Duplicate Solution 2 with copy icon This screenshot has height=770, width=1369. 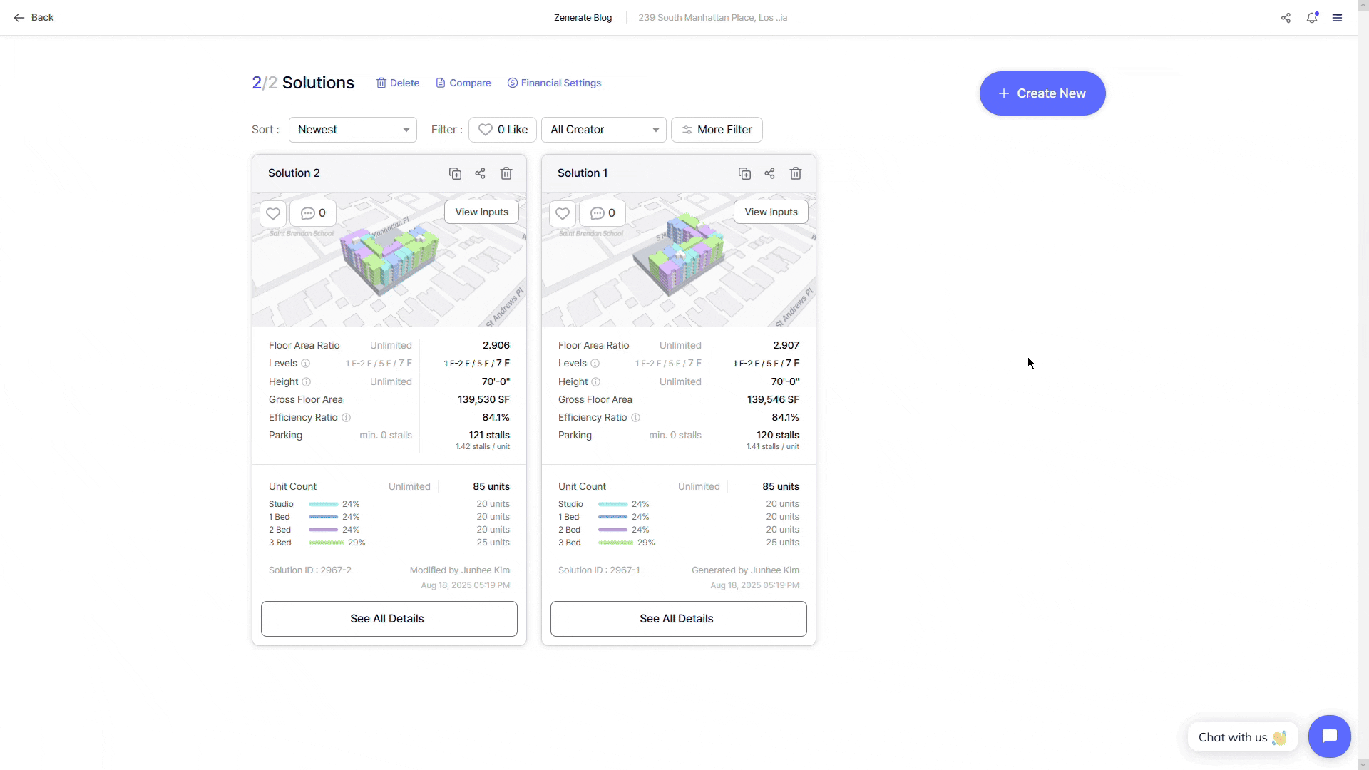tap(455, 173)
